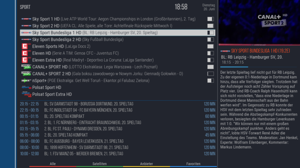The height and width of the screenshot is (168, 300).
Task: Click channel logo beside info panel title
Action: tap(225, 51)
